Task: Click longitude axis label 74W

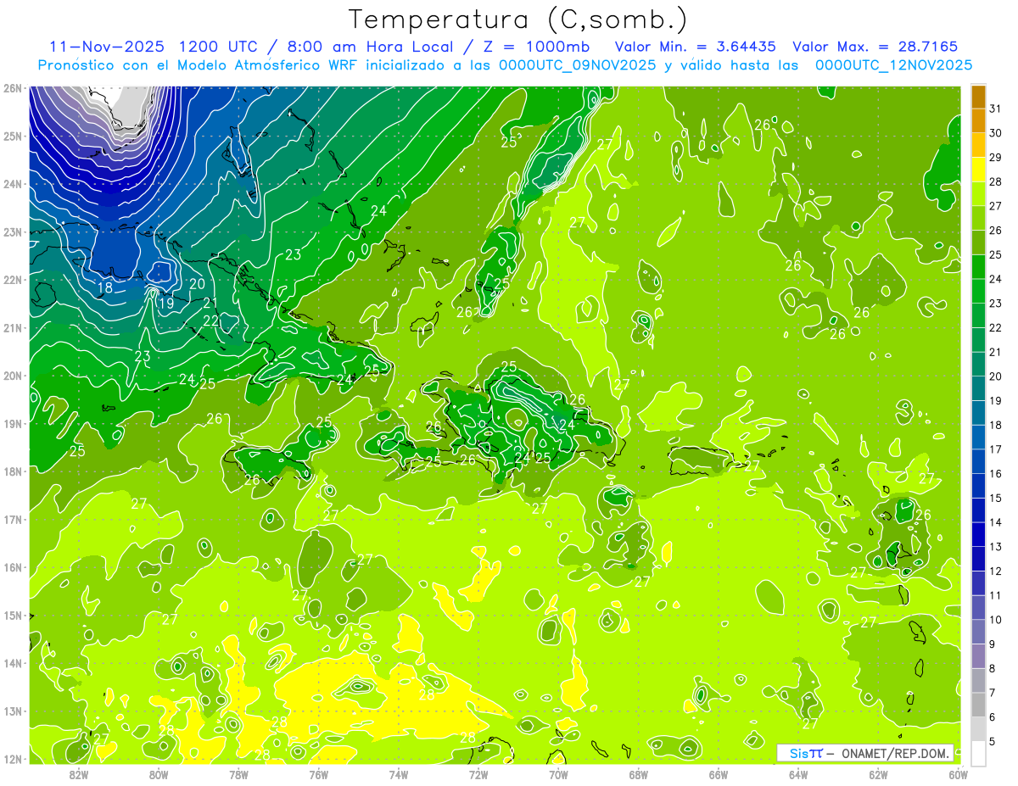Action: point(398,774)
